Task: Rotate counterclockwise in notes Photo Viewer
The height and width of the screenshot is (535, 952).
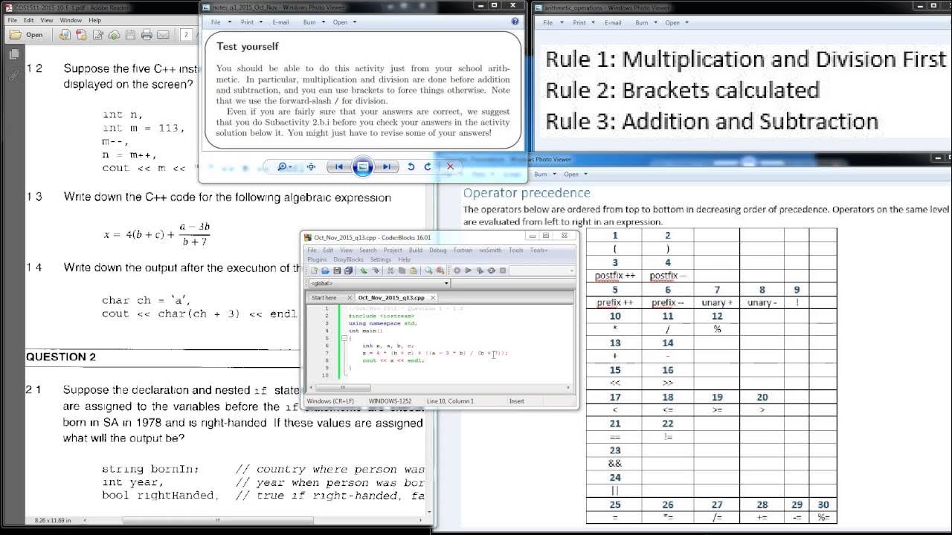Action: tap(411, 167)
